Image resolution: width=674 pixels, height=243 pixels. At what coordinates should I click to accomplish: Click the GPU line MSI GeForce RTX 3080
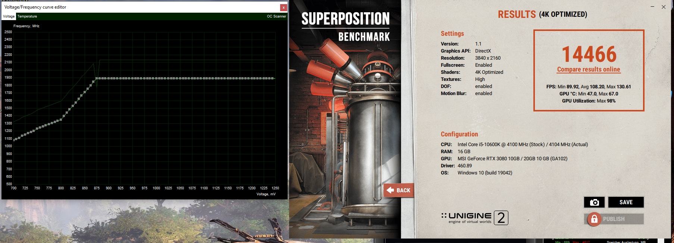512,159
